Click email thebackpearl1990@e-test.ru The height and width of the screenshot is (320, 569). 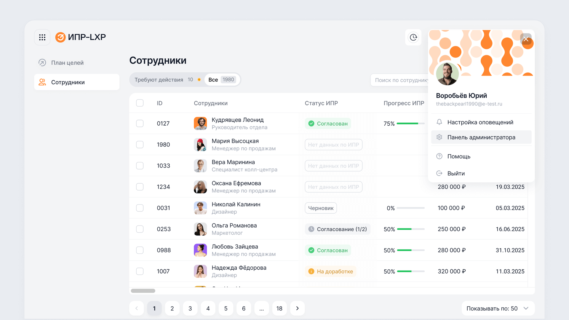469,104
